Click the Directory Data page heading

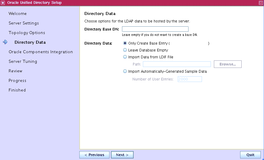point(100,13)
